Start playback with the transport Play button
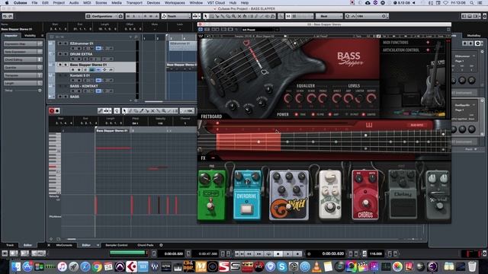 coord(287,253)
